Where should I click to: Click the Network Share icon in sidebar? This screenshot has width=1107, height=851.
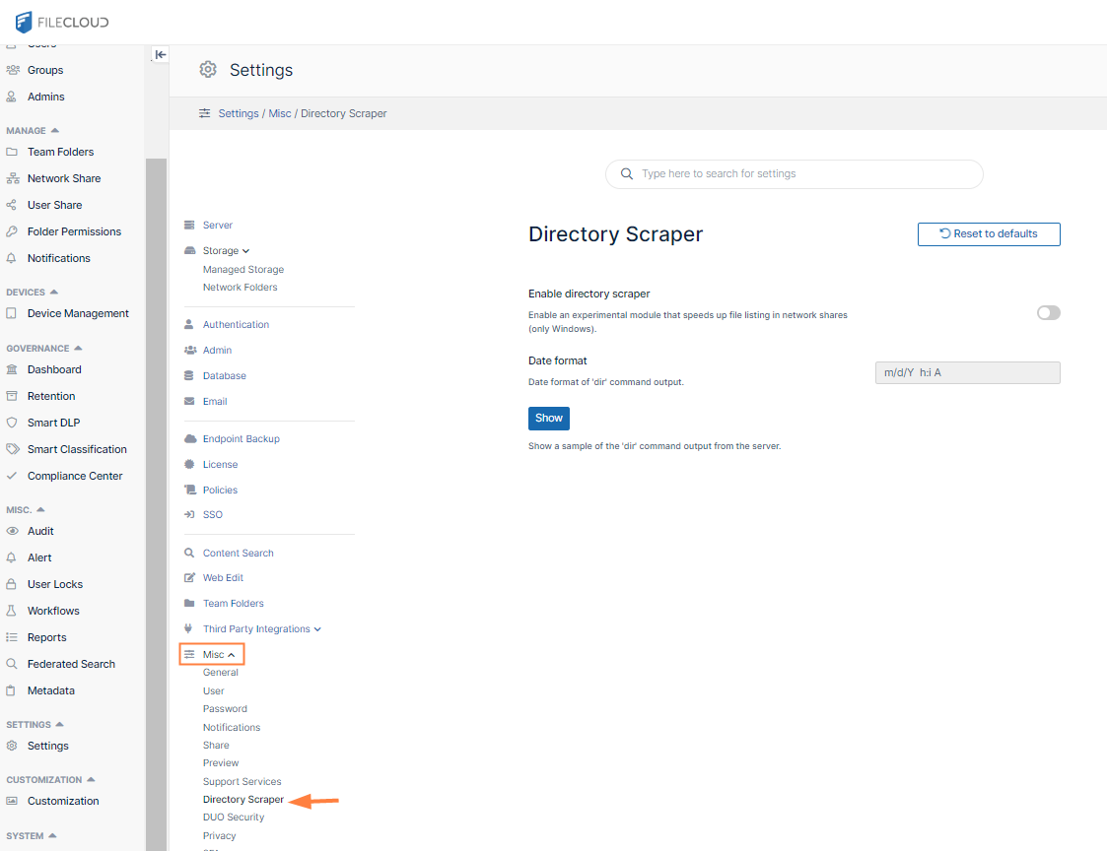coord(12,178)
